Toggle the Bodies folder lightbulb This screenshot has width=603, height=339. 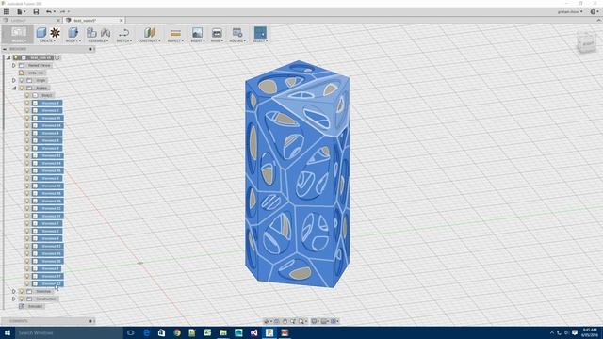tap(22, 88)
